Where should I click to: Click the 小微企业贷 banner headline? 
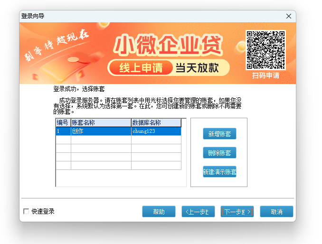(x=168, y=46)
